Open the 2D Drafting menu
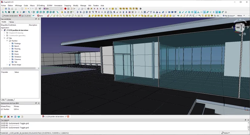250x135 pixels. pos(41,6)
